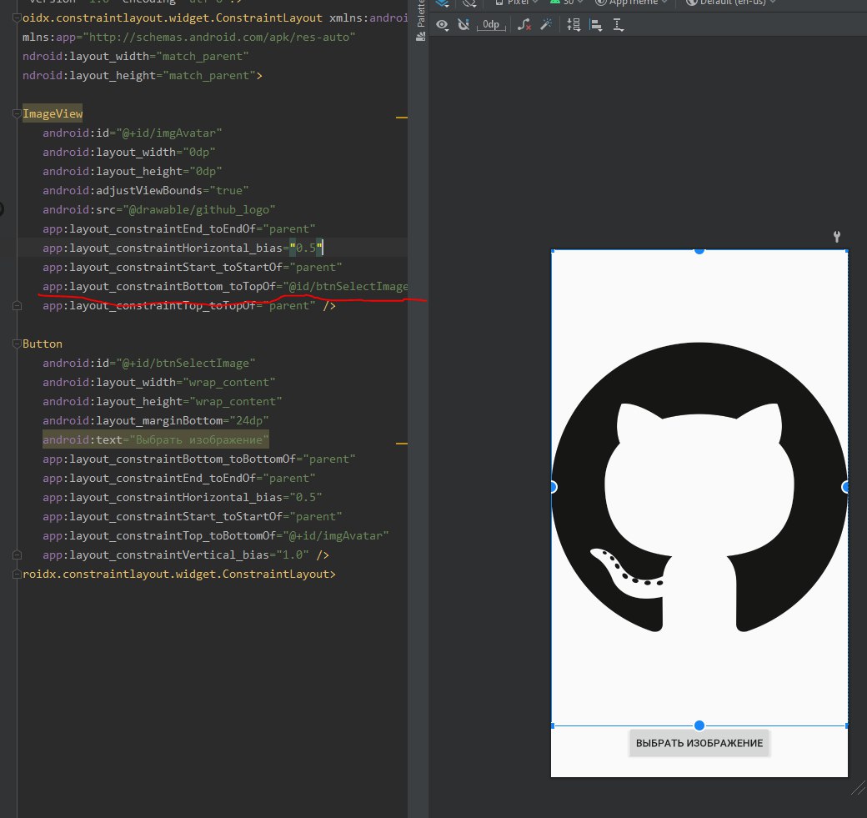This screenshot has width=867, height=818.
Task: Click the closing ConstraintLayout tag text
Action: click(179, 574)
